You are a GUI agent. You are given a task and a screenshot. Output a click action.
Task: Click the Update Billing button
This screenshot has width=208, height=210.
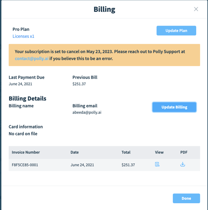(174, 107)
